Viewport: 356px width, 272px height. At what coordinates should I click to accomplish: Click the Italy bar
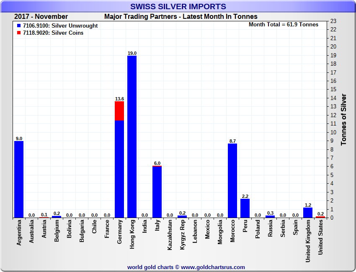157,192
